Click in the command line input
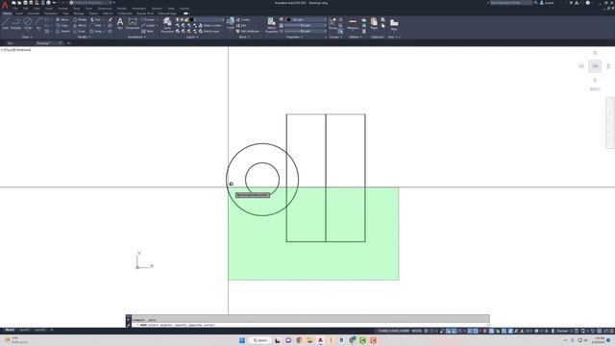 pyautogui.click(x=309, y=325)
